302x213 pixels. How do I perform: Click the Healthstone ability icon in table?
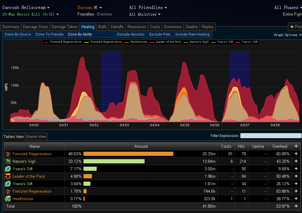coord(8,199)
